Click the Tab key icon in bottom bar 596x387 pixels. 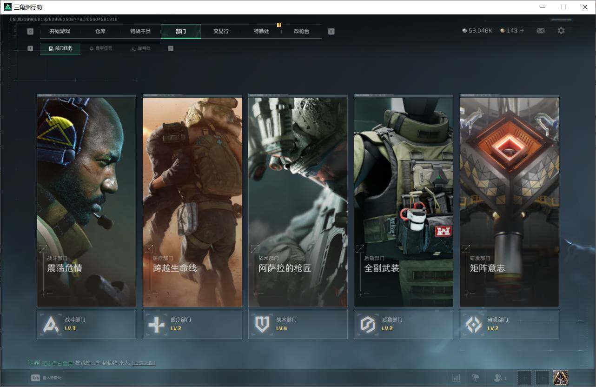click(35, 378)
